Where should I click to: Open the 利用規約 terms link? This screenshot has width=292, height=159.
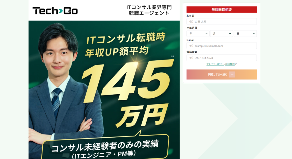pyautogui.click(x=230, y=64)
